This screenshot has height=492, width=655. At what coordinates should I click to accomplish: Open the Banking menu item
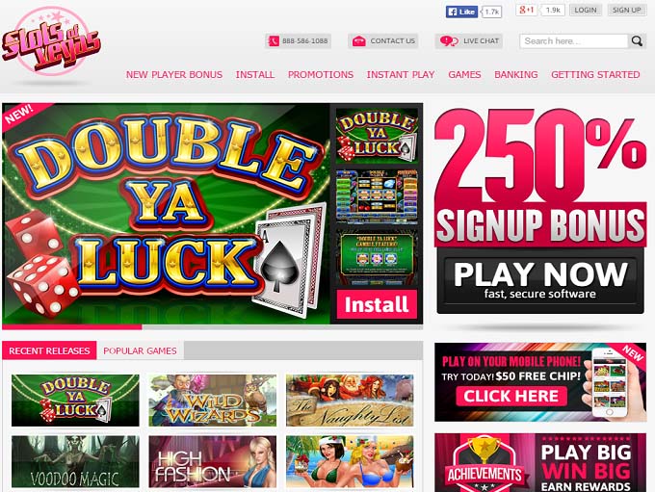(x=516, y=75)
